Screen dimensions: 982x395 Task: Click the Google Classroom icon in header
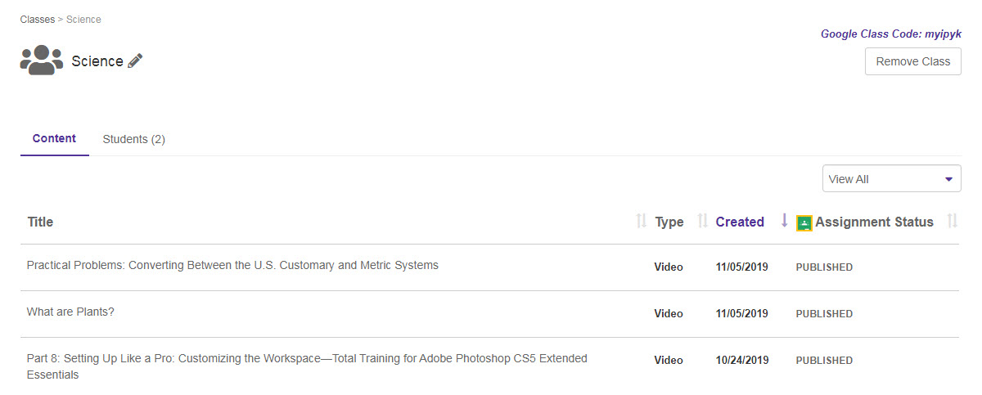804,222
